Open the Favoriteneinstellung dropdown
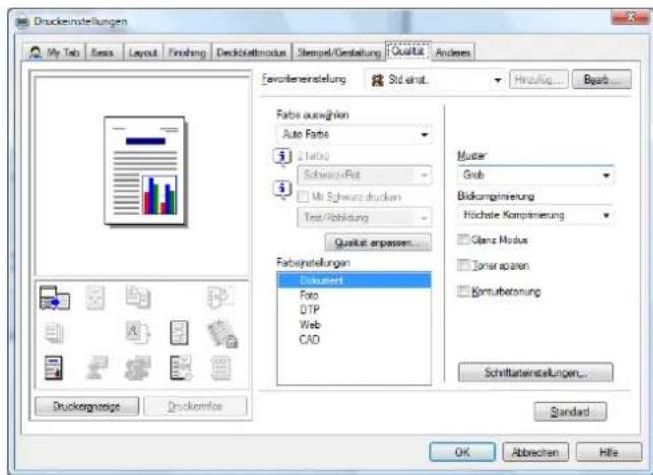The width and height of the screenshot is (653, 475). (434, 80)
